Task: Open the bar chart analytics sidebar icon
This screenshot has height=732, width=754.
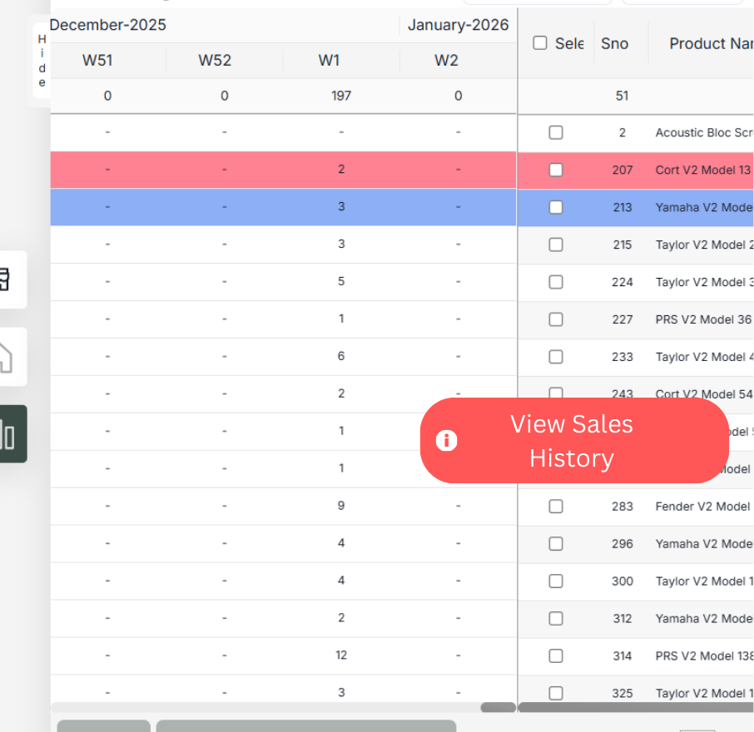Action: pyautogui.click(x=8, y=434)
